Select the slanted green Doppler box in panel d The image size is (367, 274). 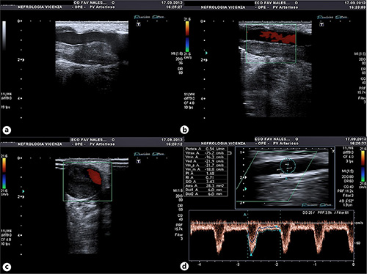[277, 177]
